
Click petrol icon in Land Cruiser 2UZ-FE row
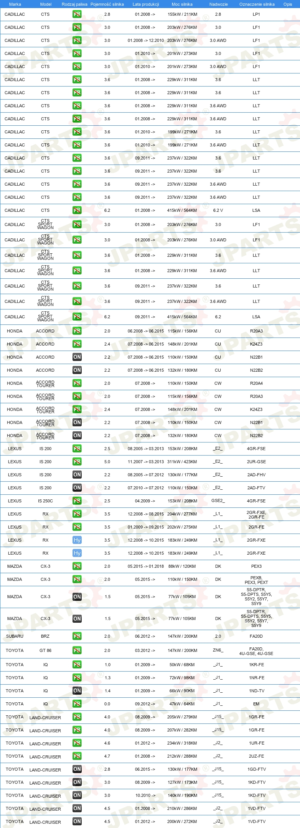click(77, 756)
